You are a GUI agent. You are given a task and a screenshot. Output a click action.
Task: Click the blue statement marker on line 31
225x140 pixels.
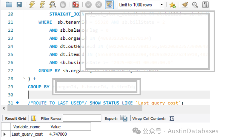point(17,102)
